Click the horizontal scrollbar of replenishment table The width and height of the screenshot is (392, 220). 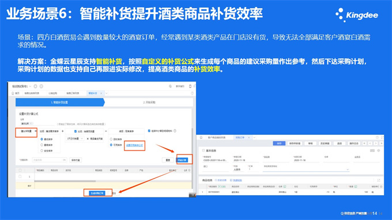click(65, 181)
